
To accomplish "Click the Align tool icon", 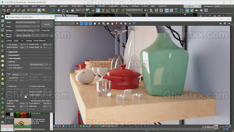I will pos(151,10).
